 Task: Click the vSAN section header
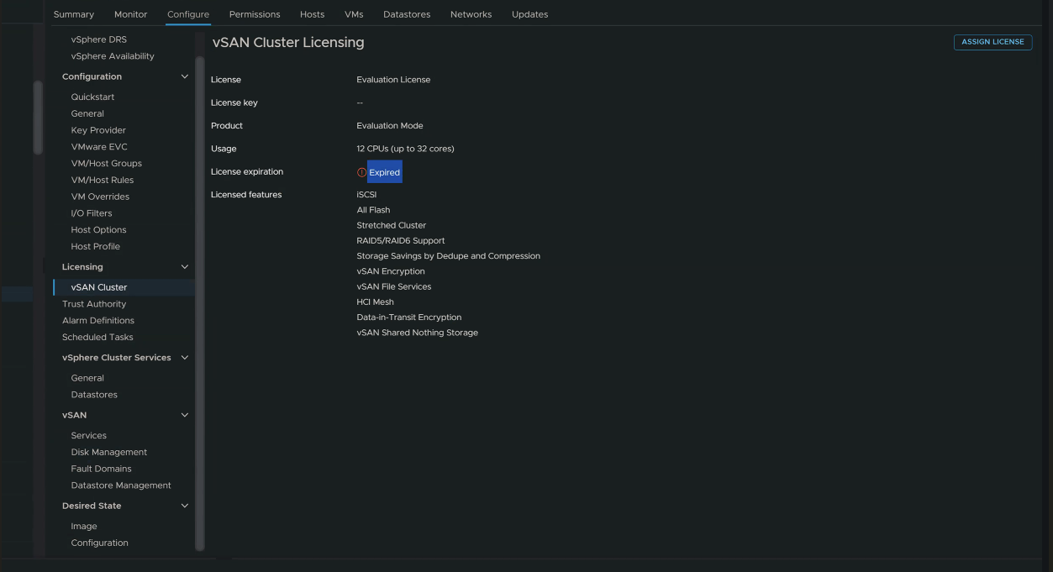(74, 415)
